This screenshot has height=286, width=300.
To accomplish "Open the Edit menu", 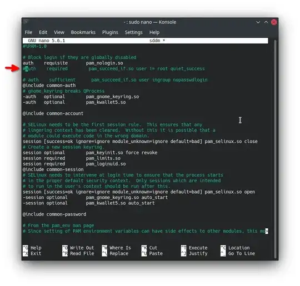I will tap(43, 32).
